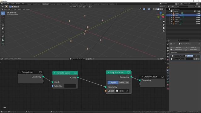This screenshot has width=201, height=113.
Task: Collapse the Mesh to Curve node
Action: coord(55,73)
